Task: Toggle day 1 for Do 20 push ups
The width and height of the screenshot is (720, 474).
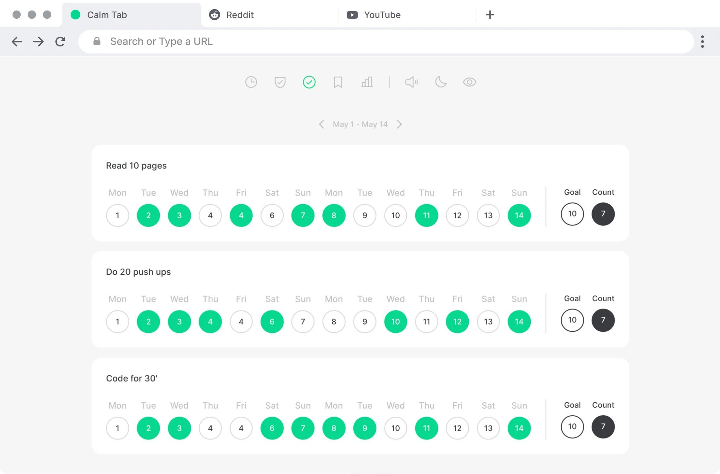Action: (117, 321)
